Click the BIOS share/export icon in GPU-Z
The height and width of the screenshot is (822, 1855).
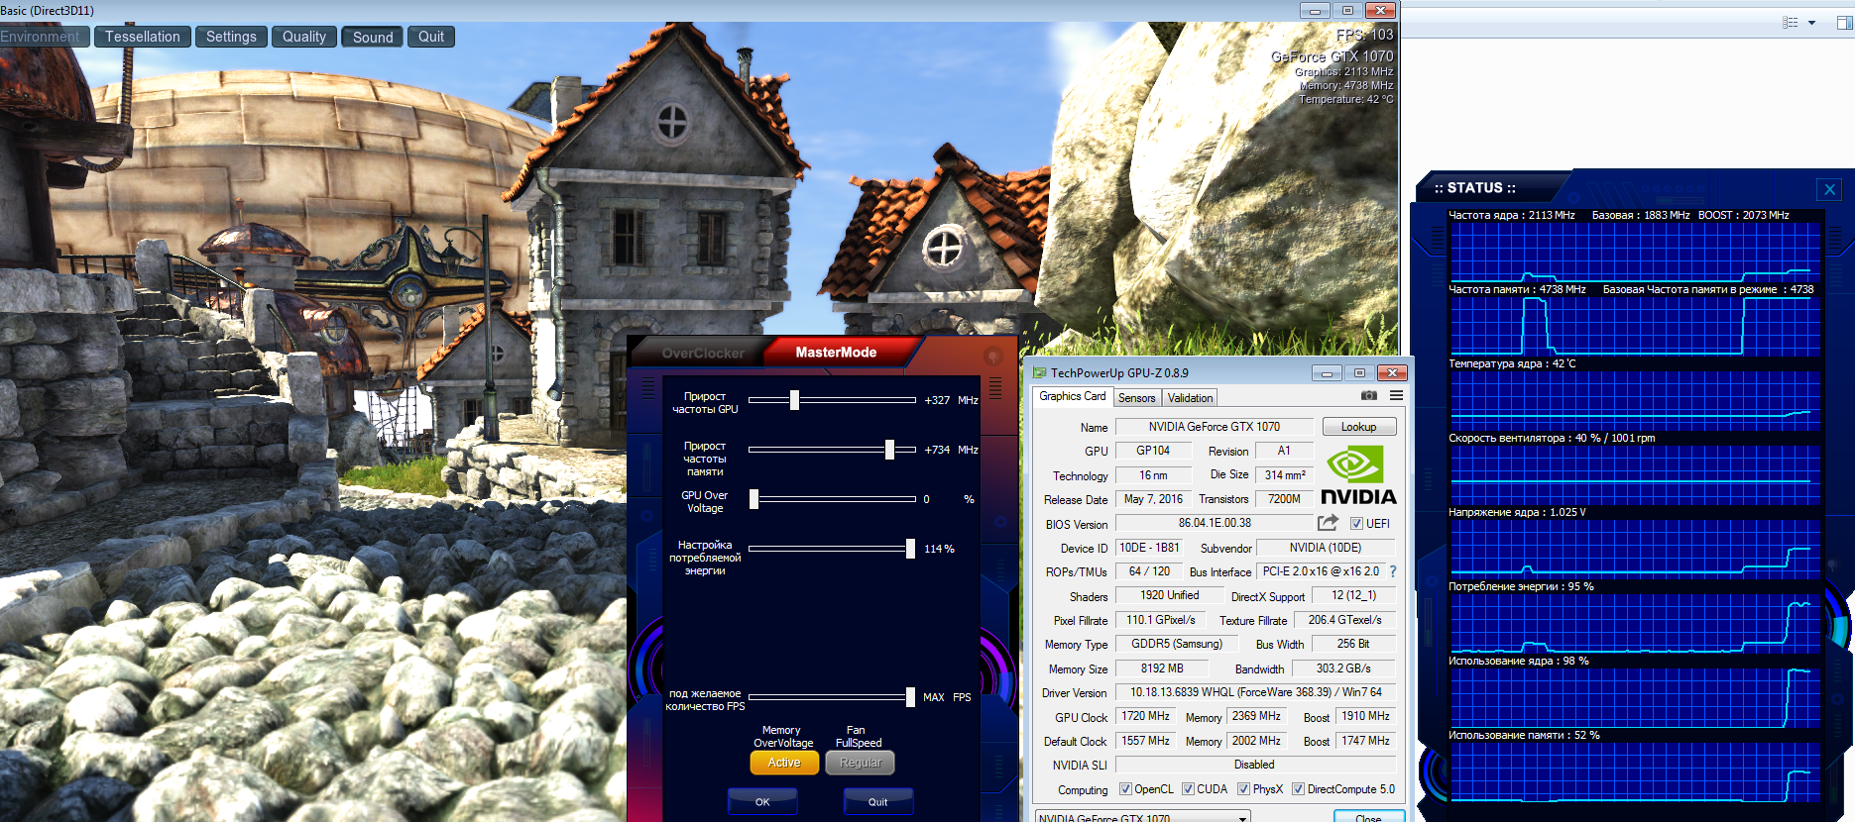1328,523
